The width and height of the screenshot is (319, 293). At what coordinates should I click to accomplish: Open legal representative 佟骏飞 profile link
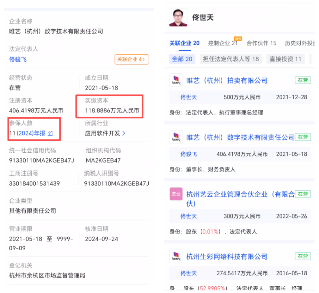click(18, 59)
